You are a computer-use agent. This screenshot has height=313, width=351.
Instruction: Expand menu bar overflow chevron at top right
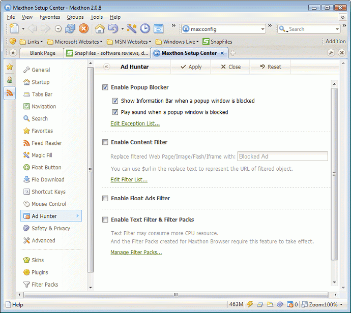[343, 17]
